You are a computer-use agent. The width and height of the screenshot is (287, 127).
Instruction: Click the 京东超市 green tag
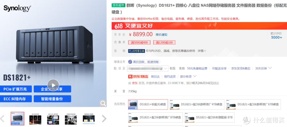[x=119, y=5]
